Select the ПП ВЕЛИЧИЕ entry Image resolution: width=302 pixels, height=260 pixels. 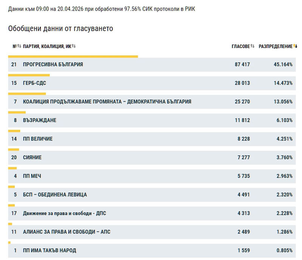tap(38, 139)
